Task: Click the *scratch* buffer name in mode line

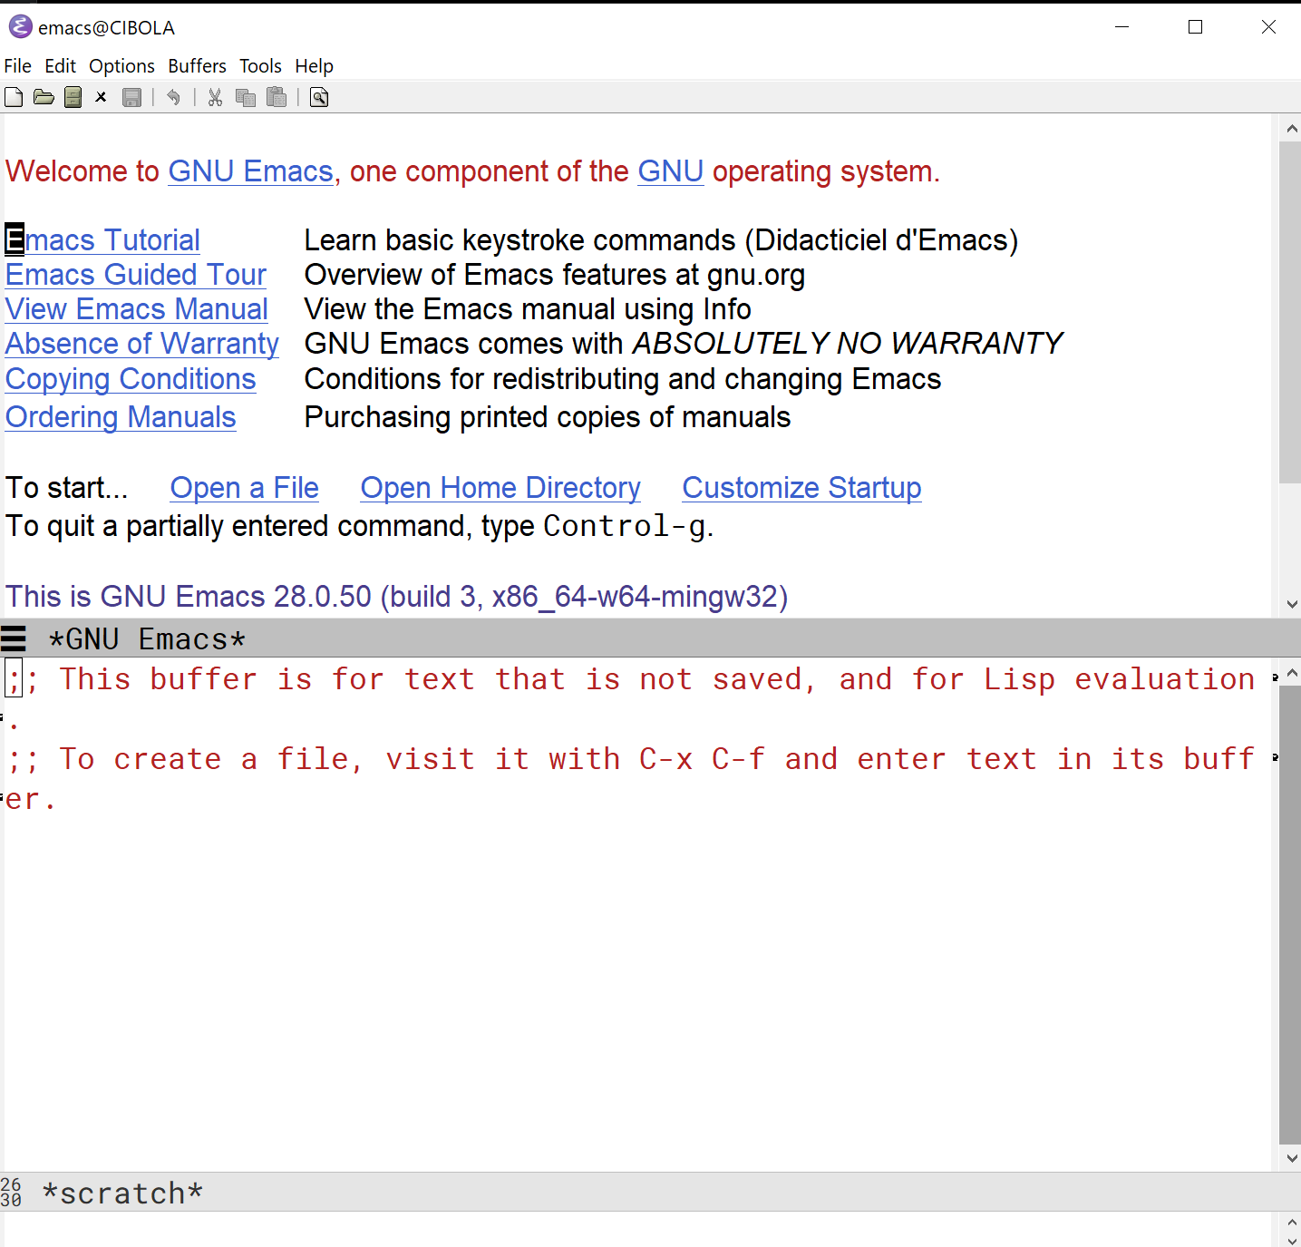Action: click(122, 1193)
